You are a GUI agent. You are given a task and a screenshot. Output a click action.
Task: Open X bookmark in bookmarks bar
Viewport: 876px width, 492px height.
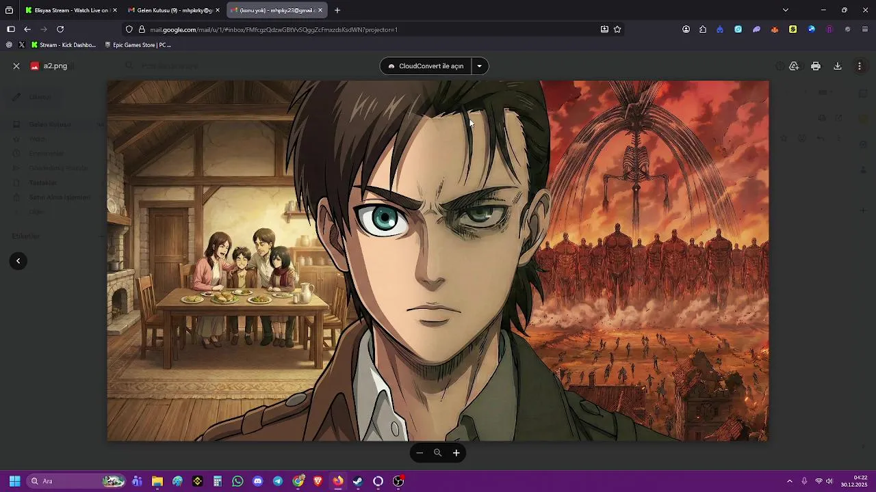point(22,45)
